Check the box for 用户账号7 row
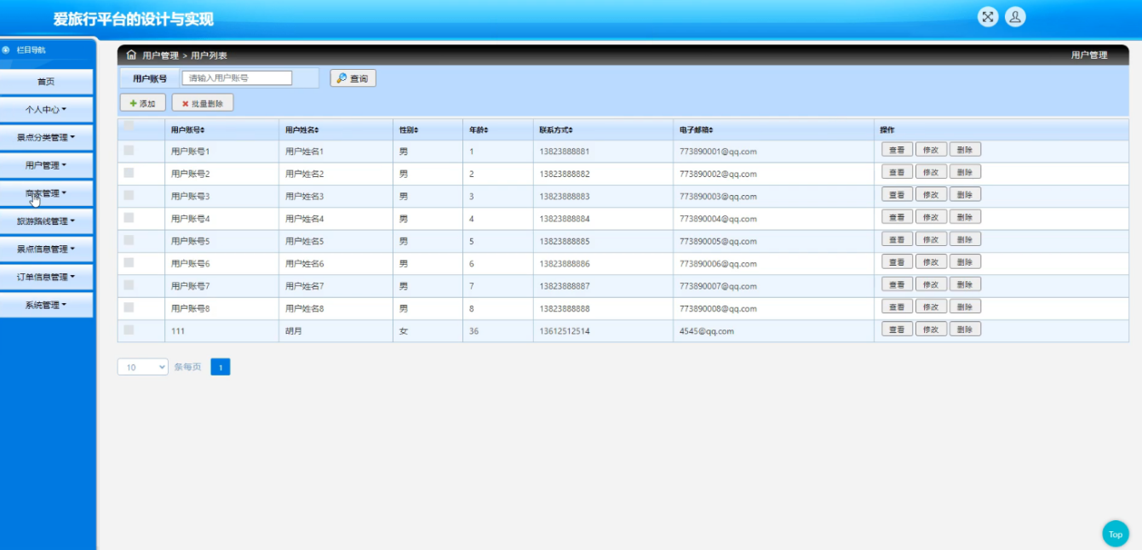 (129, 284)
